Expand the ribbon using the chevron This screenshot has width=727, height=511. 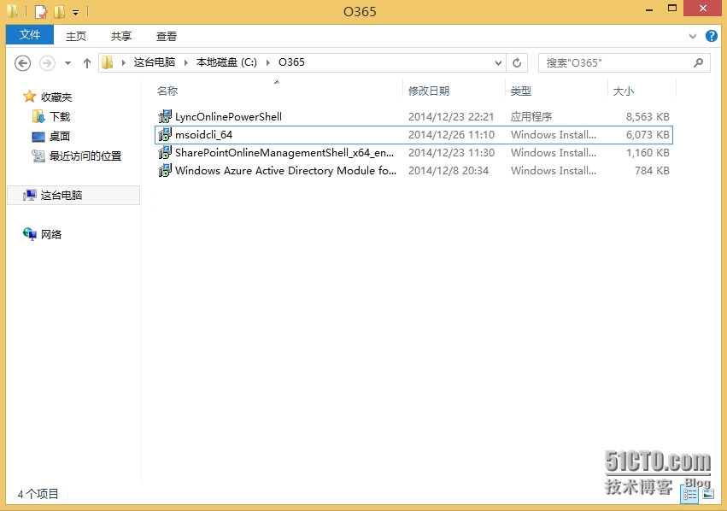tap(693, 37)
